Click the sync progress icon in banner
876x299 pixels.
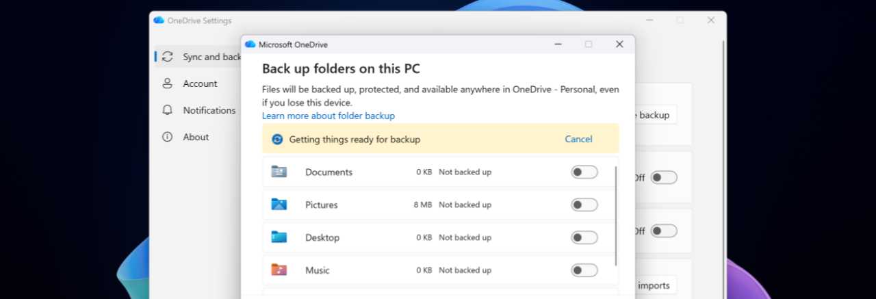(x=277, y=140)
